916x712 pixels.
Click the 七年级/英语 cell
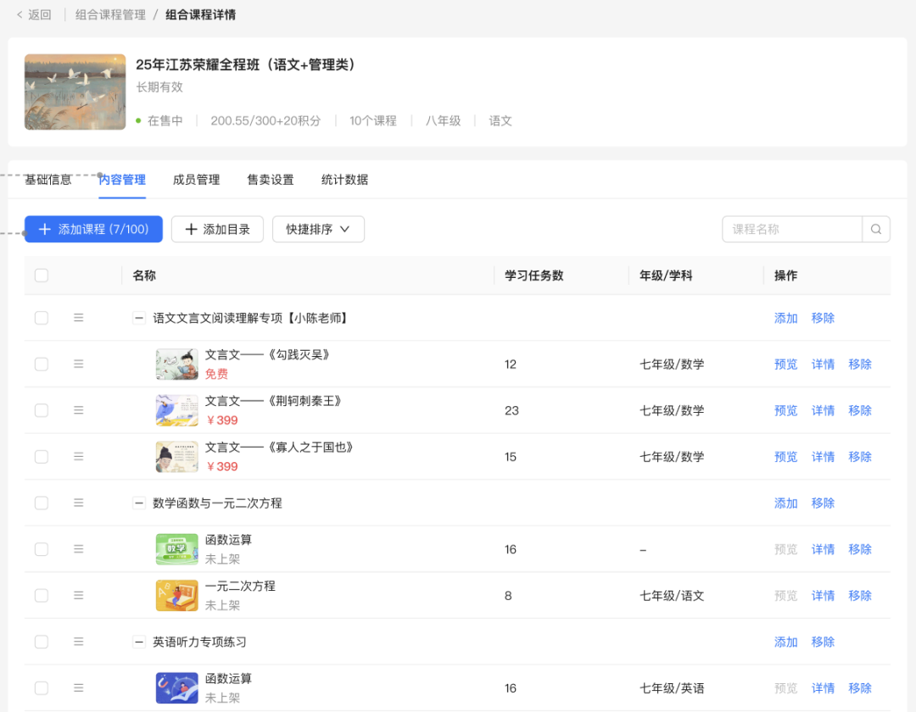672,688
